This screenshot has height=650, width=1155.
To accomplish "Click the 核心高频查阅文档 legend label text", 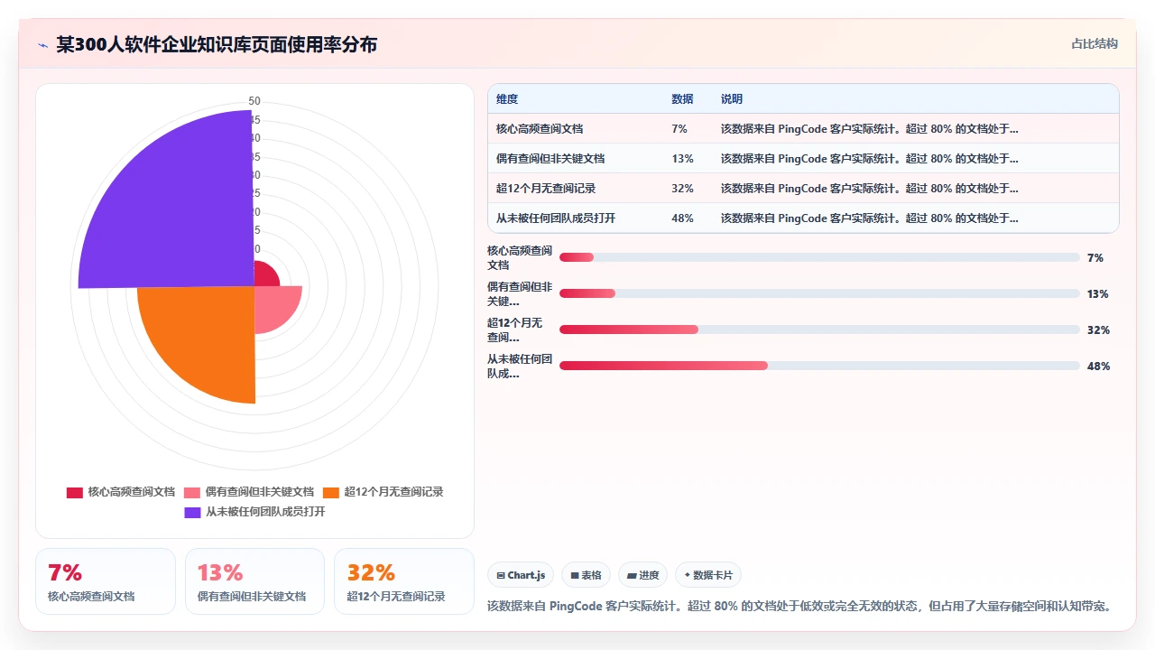I will [x=132, y=492].
